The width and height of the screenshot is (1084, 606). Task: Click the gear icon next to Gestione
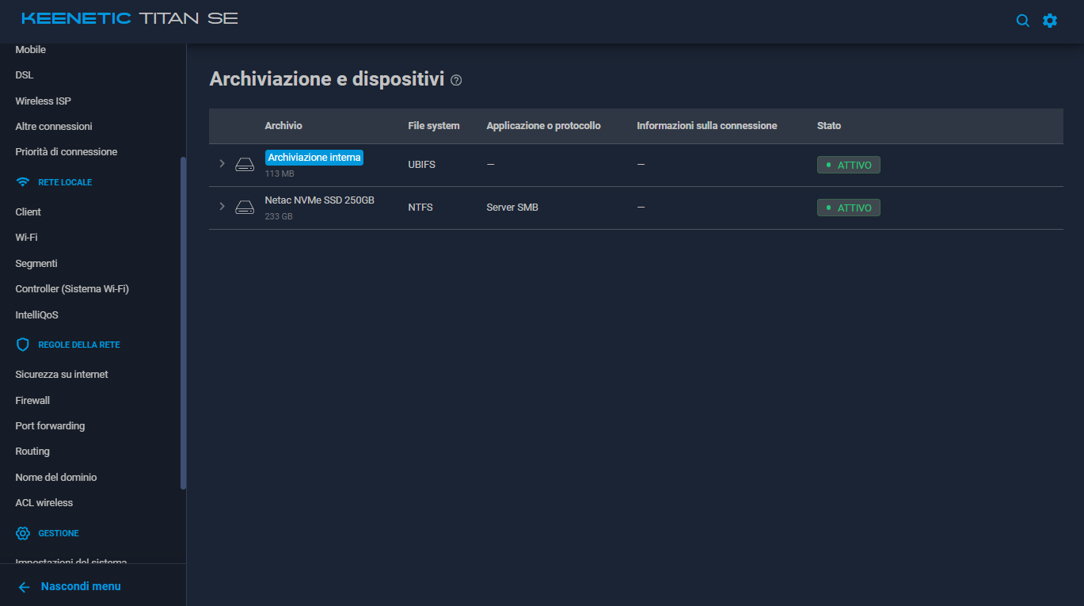point(23,533)
